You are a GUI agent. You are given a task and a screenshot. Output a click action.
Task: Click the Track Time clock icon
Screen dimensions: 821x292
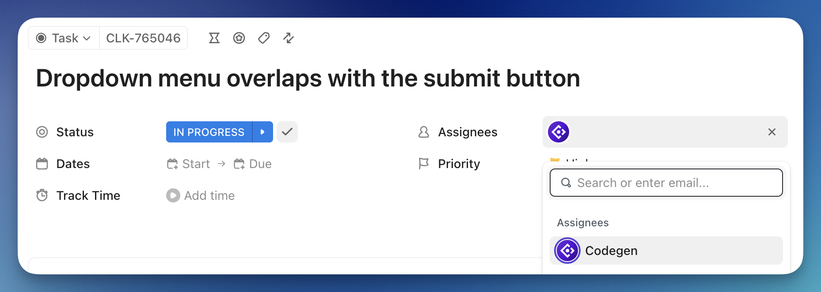point(42,195)
